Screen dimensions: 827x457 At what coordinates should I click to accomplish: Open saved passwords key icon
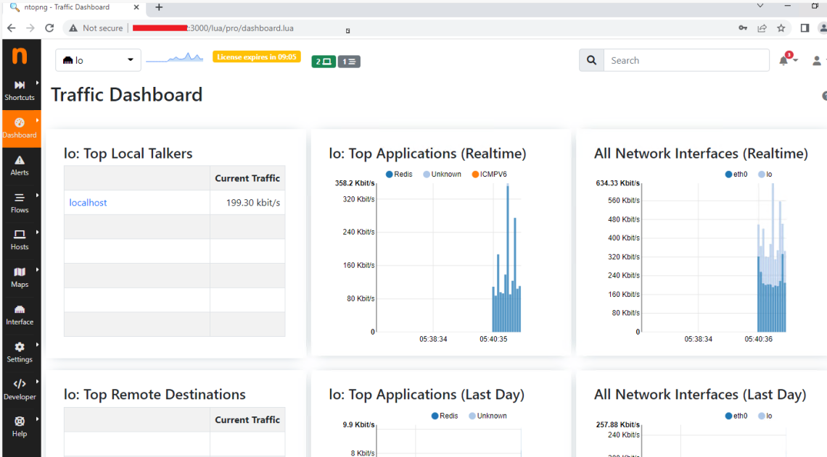[x=743, y=28]
